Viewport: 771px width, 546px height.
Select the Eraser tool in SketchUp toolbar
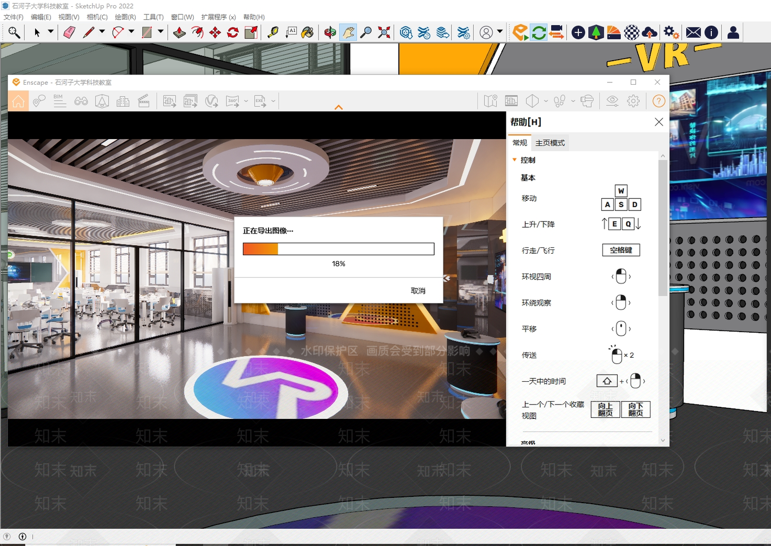pyautogui.click(x=69, y=32)
